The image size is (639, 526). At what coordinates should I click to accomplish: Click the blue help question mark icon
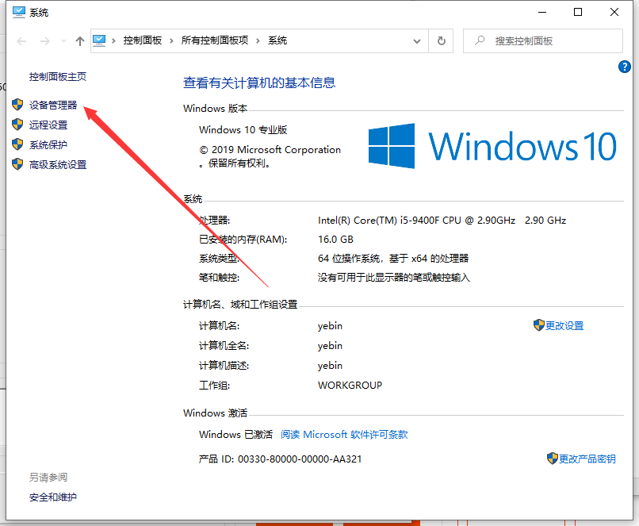pyautogui.click(x=625, y=66)
